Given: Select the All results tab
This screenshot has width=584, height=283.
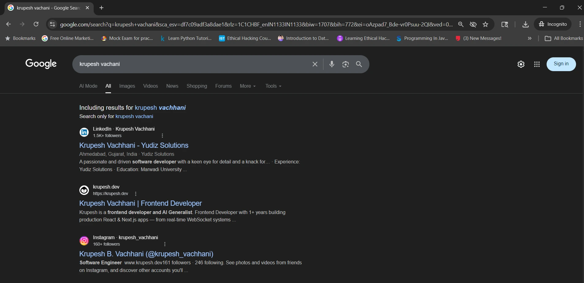Looking at the screenshot, I should tap(108, 86).
